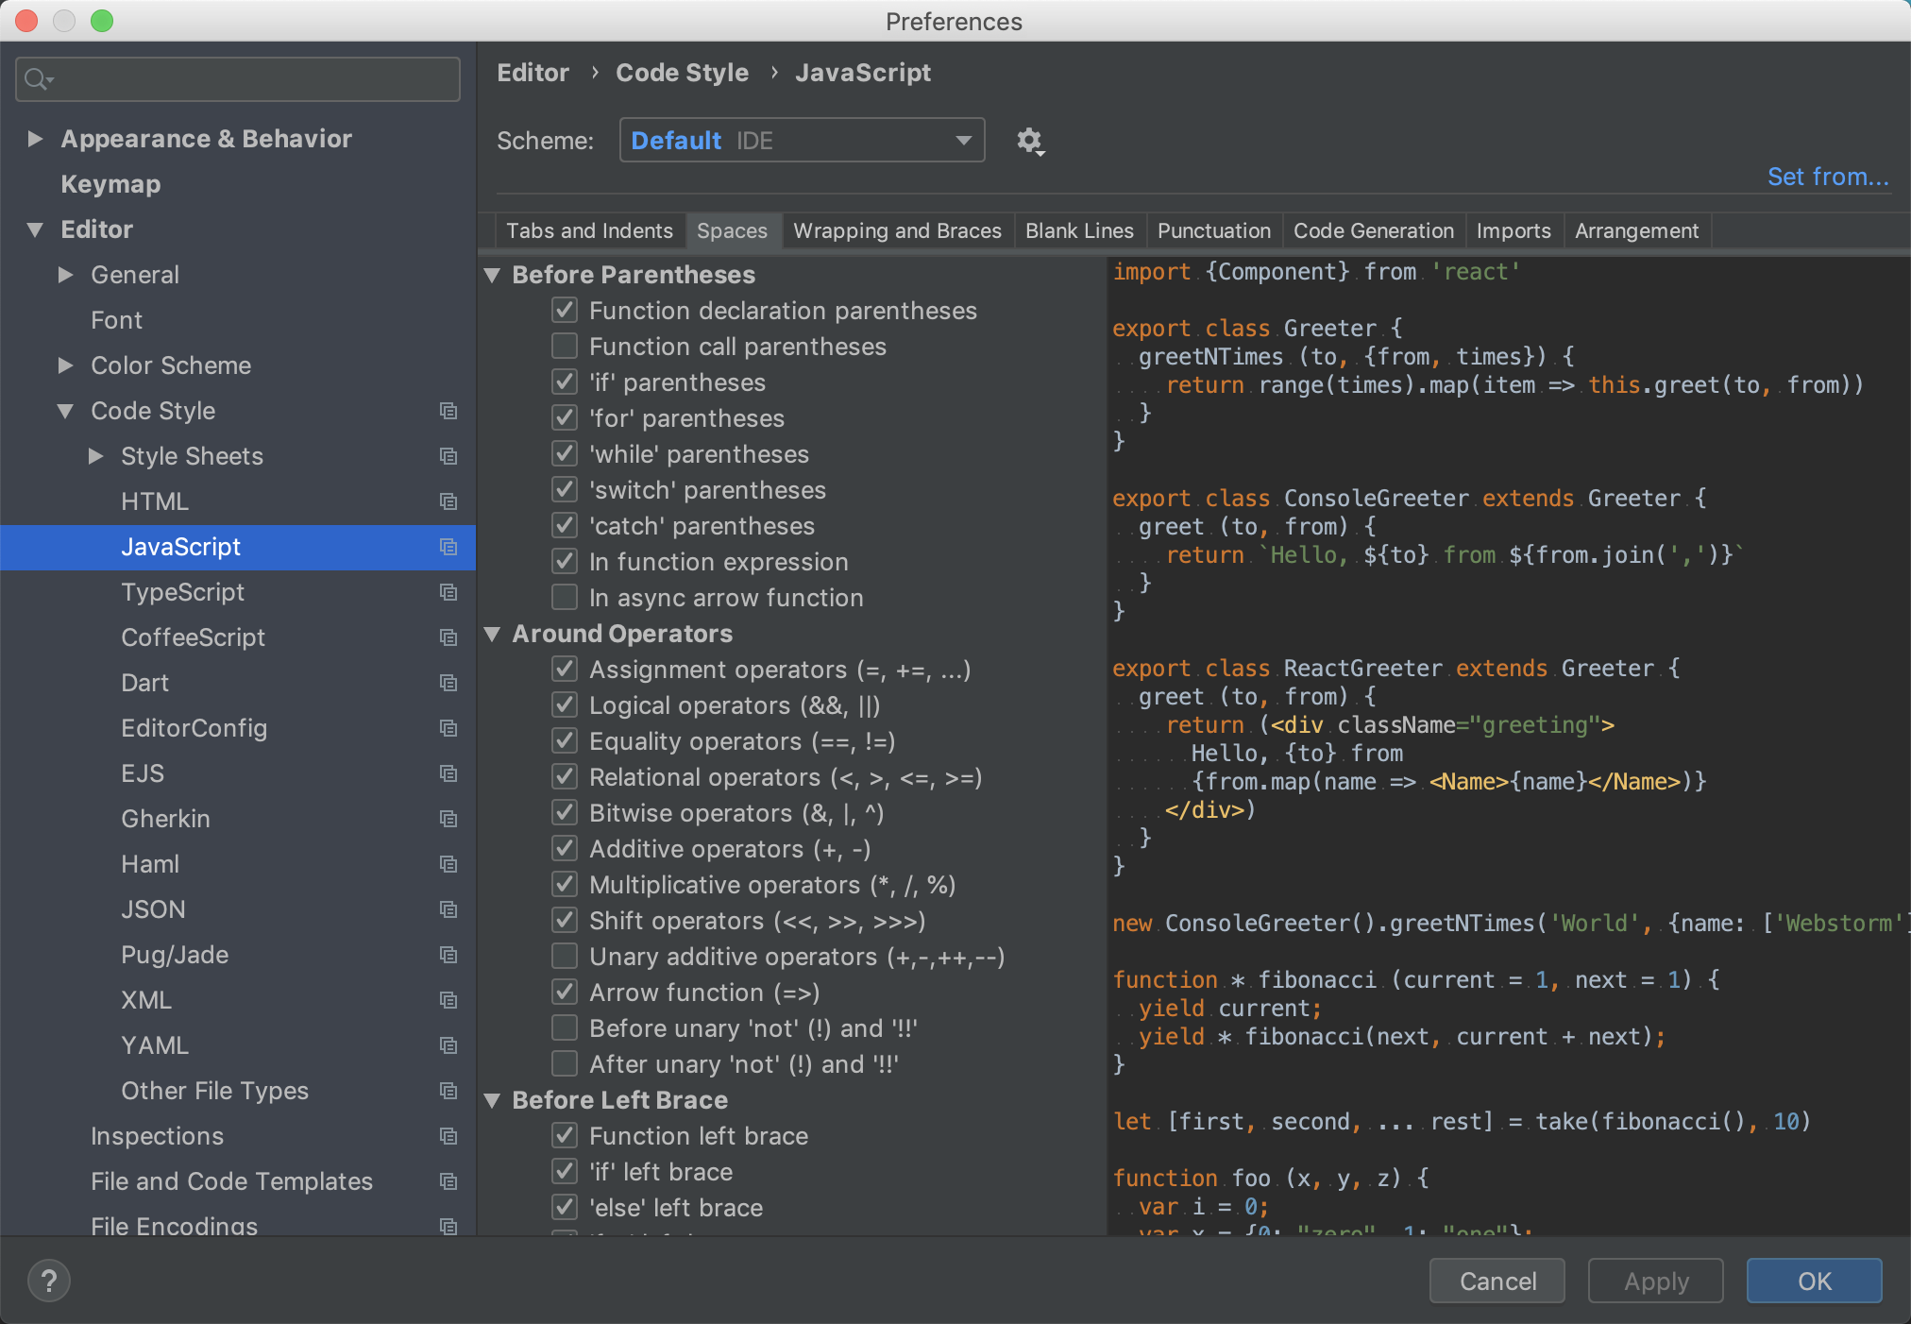
Task: Open the Punctuation tab
Action: (x=1213, y=231)
